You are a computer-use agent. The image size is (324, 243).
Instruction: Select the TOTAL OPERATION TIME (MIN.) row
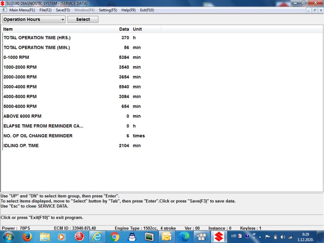[x=82, y=48]
